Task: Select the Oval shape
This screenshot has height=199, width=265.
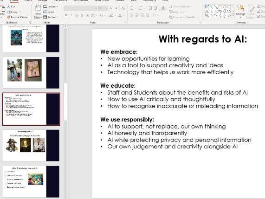Action: (x=225, y=7)
